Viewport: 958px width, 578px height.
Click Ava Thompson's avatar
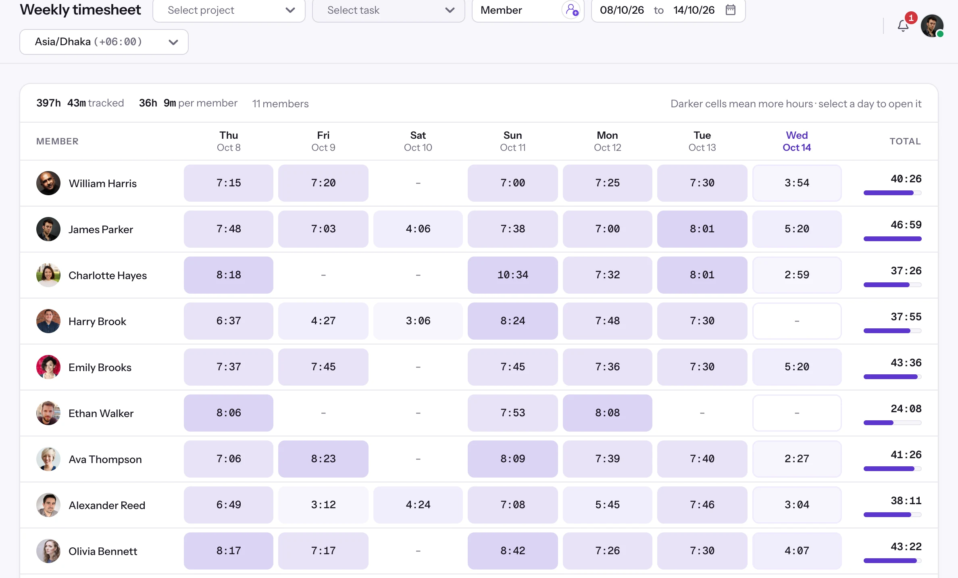(x=48, y=459)
